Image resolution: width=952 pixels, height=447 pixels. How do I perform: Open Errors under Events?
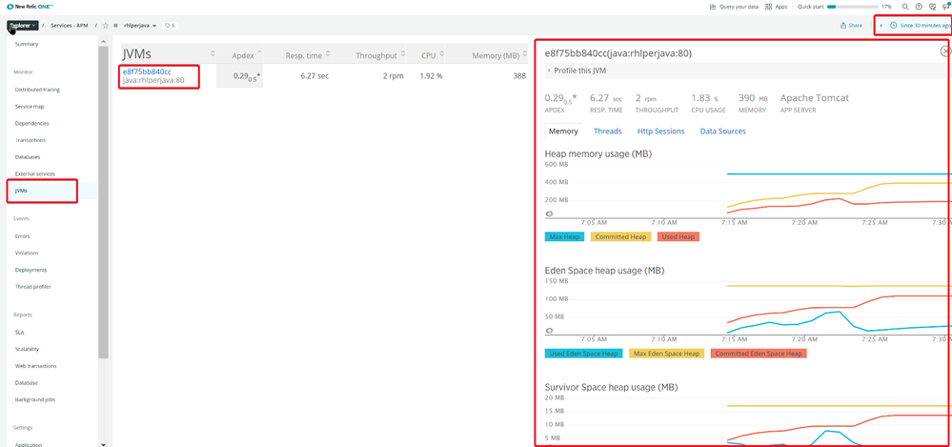coord(23,236)
